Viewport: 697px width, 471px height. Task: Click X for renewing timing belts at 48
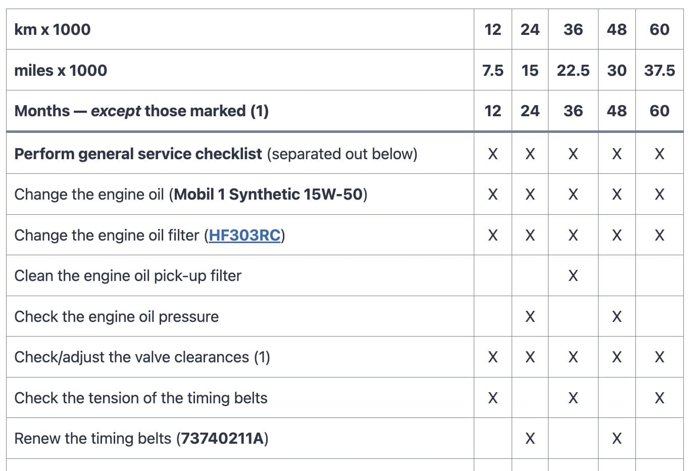(617, 438)
